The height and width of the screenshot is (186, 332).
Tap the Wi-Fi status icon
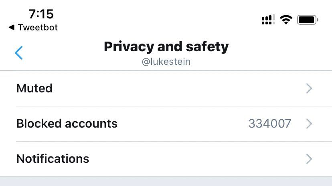coord(286,20)
